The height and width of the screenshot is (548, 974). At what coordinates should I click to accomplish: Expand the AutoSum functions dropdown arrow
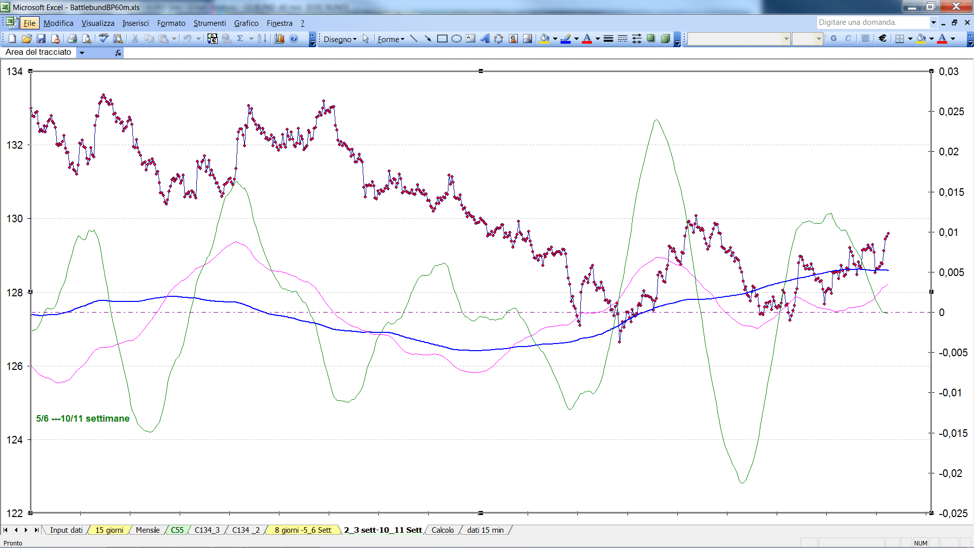pos(251,39)
